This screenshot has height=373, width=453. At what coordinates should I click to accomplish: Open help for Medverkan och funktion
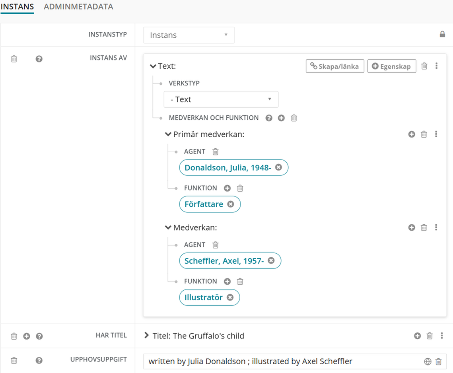pos(269,118)
